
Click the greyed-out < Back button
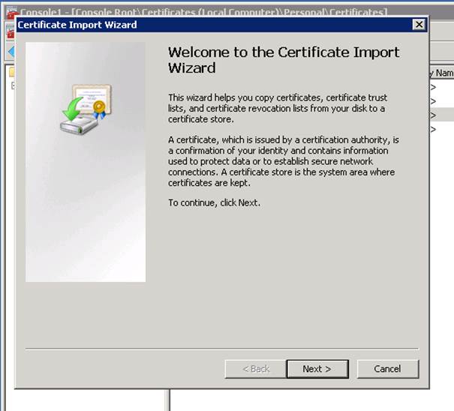(x=254, y=368)
